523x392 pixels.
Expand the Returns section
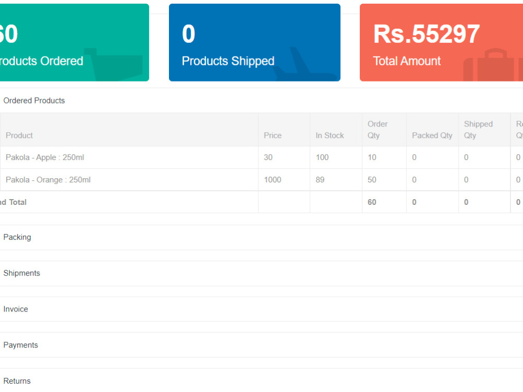click(17, 381)
